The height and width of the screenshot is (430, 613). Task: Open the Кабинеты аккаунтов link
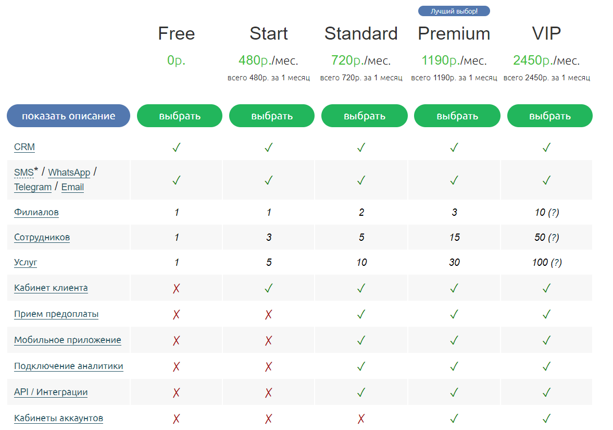(59, 418)
